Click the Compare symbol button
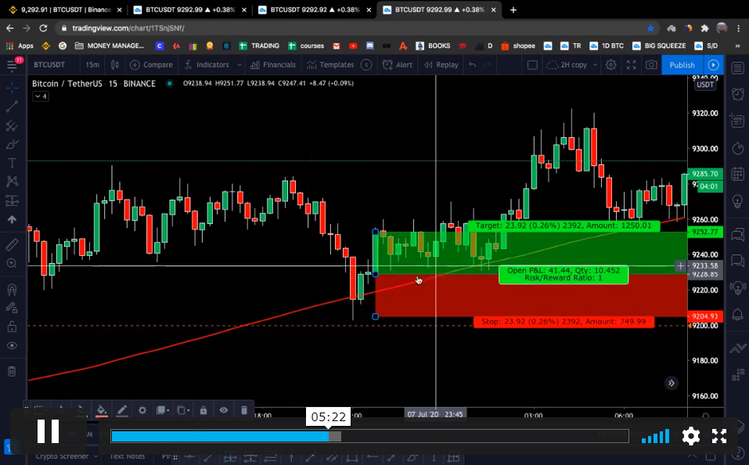Image resolution: width=749 pixels, height=465 pixels. click(x=151, y=64)
